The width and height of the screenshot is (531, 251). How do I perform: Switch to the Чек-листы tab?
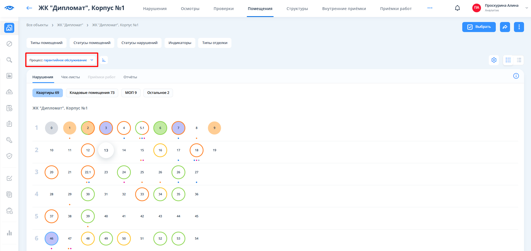tap(70, 77)
